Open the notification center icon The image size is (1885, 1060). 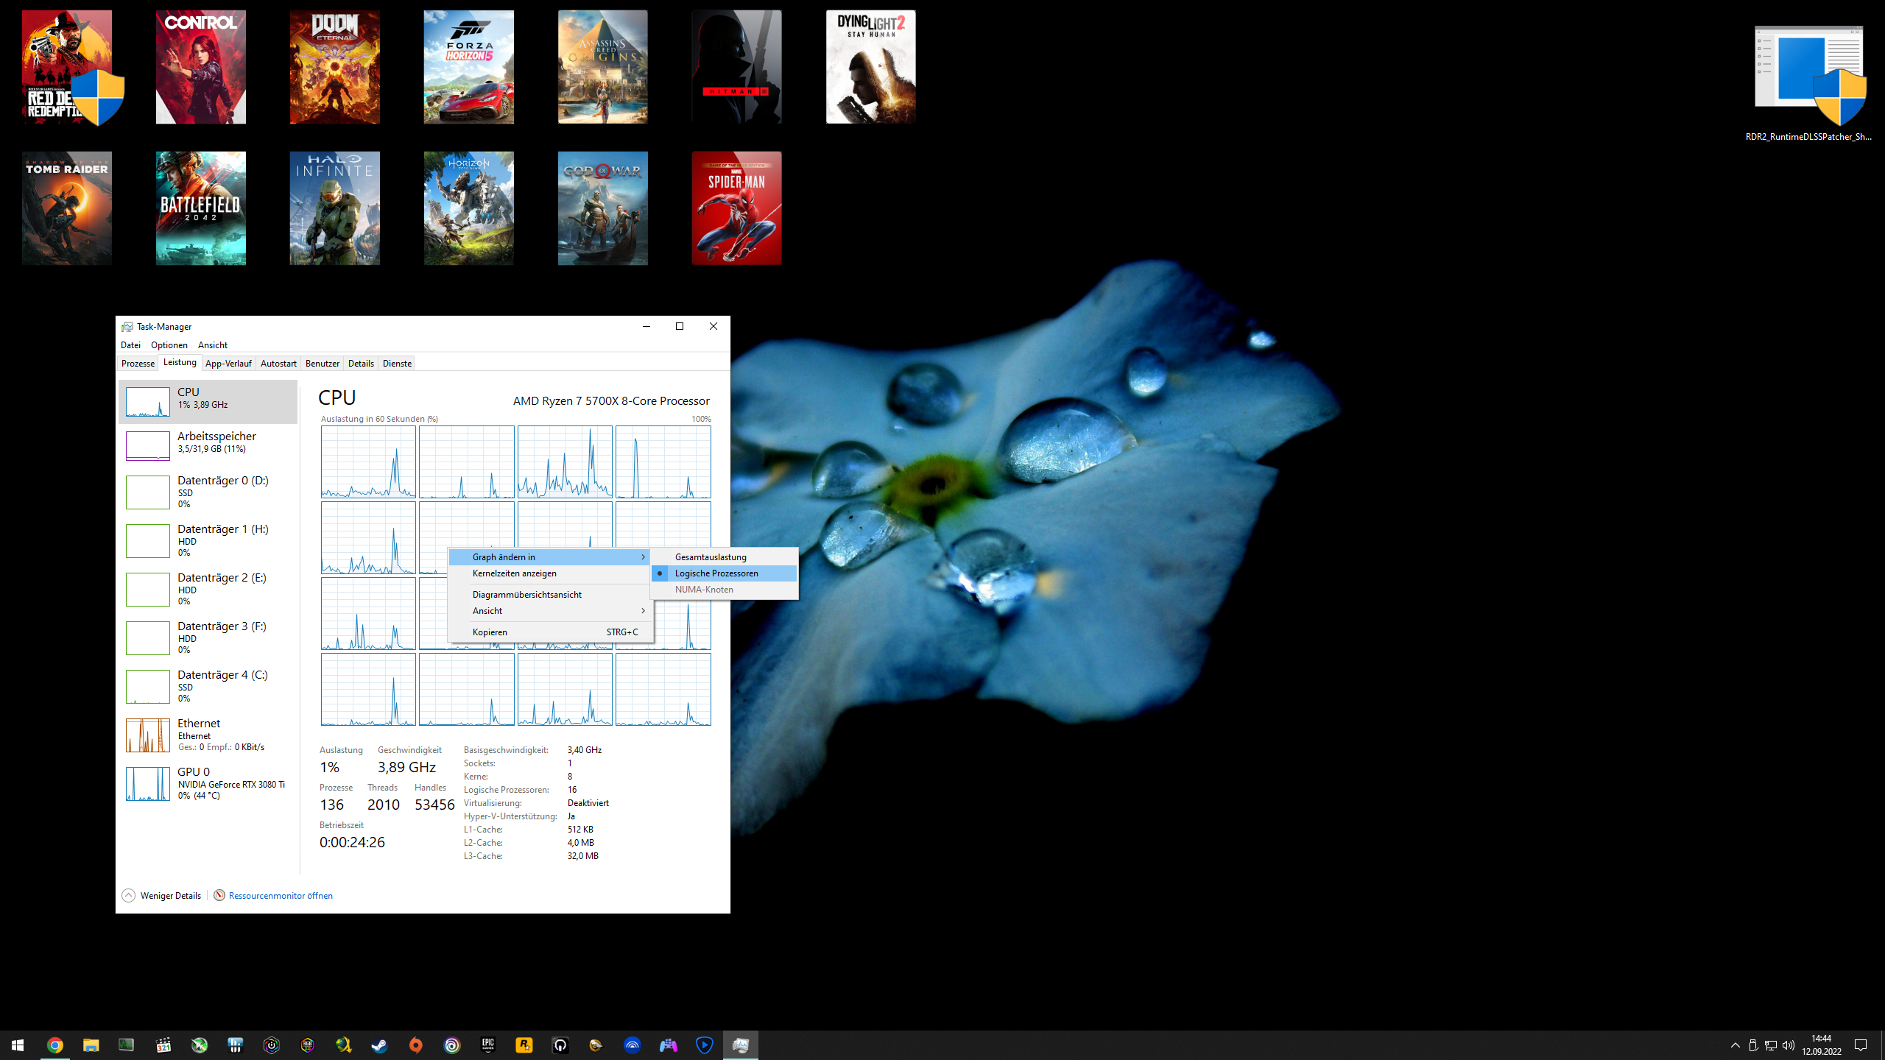pos(1861,1045)
